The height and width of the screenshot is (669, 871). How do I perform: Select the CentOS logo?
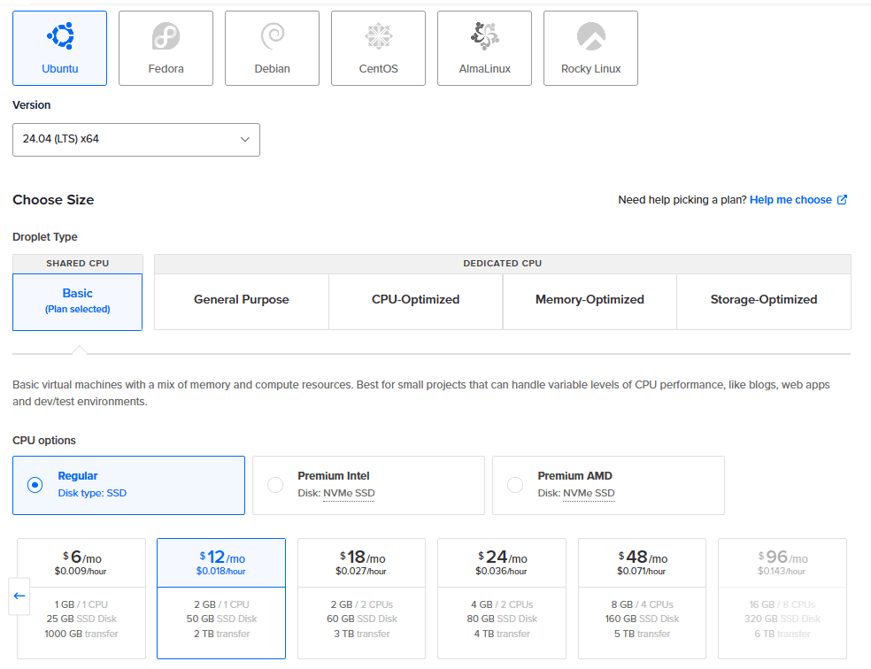(x=378, y=36)
